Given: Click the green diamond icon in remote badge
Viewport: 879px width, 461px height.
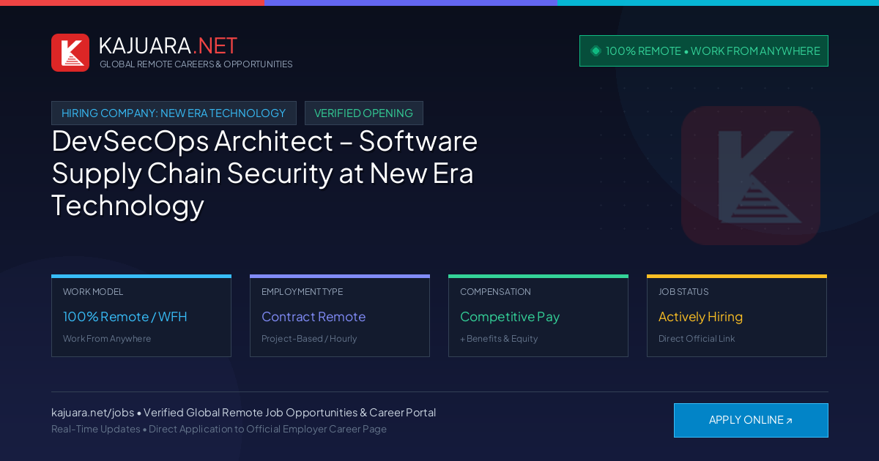Looking at the screenshot, I should 596,51.
